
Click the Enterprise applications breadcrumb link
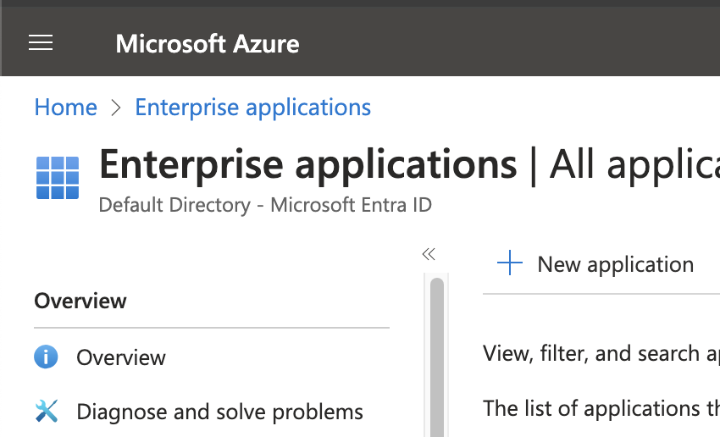click(252, 108)
